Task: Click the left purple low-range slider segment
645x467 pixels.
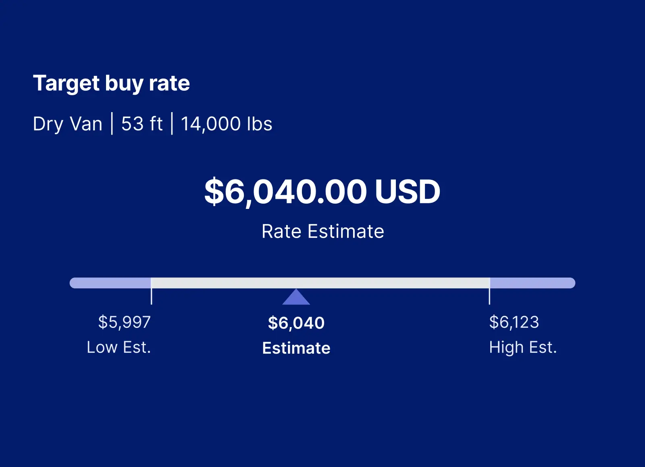Action: (110, 283)
